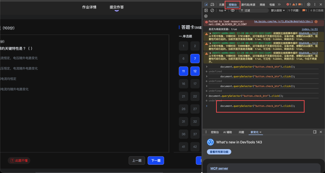Click the Chrome logo beside What's new heading
The height and width of the screenshot is (173, 325).
click(210, 142)
